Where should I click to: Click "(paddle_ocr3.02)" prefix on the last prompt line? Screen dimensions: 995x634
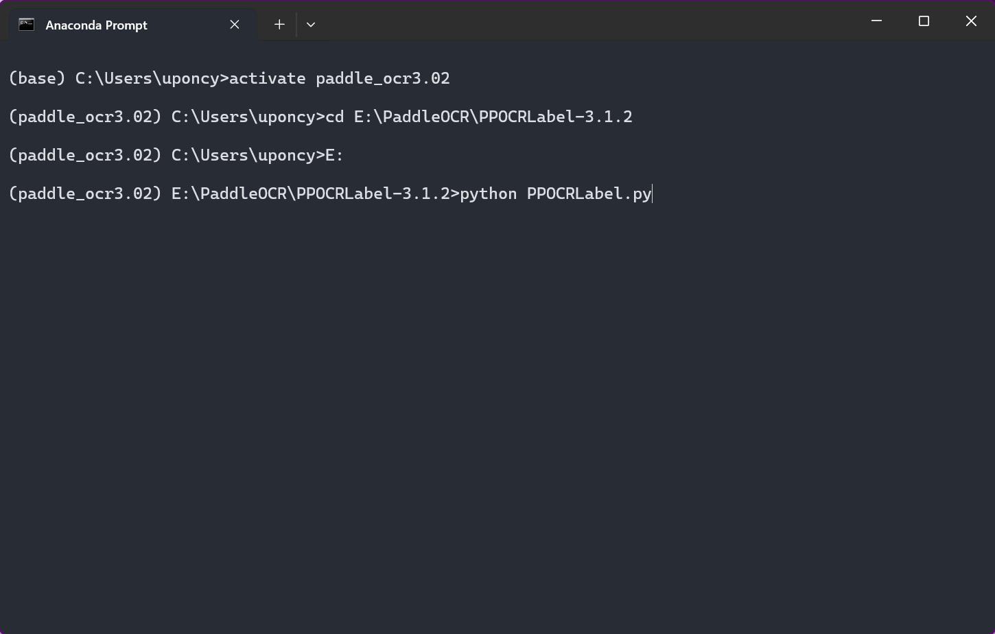pos(85,193)
